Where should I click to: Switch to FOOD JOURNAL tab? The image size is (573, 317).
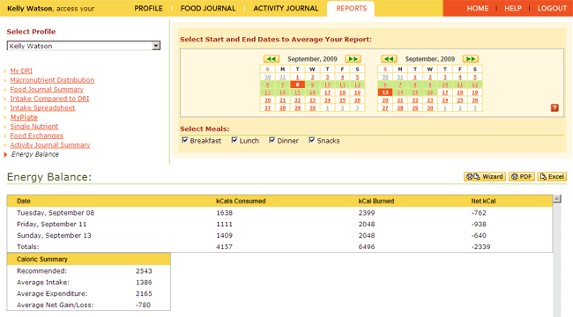tap(208, 9)
